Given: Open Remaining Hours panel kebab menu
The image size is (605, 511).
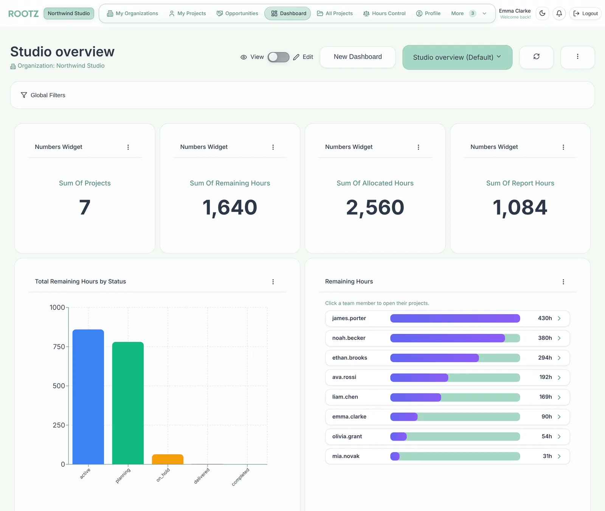Looking at the screenshot, I should pos(563,282).
